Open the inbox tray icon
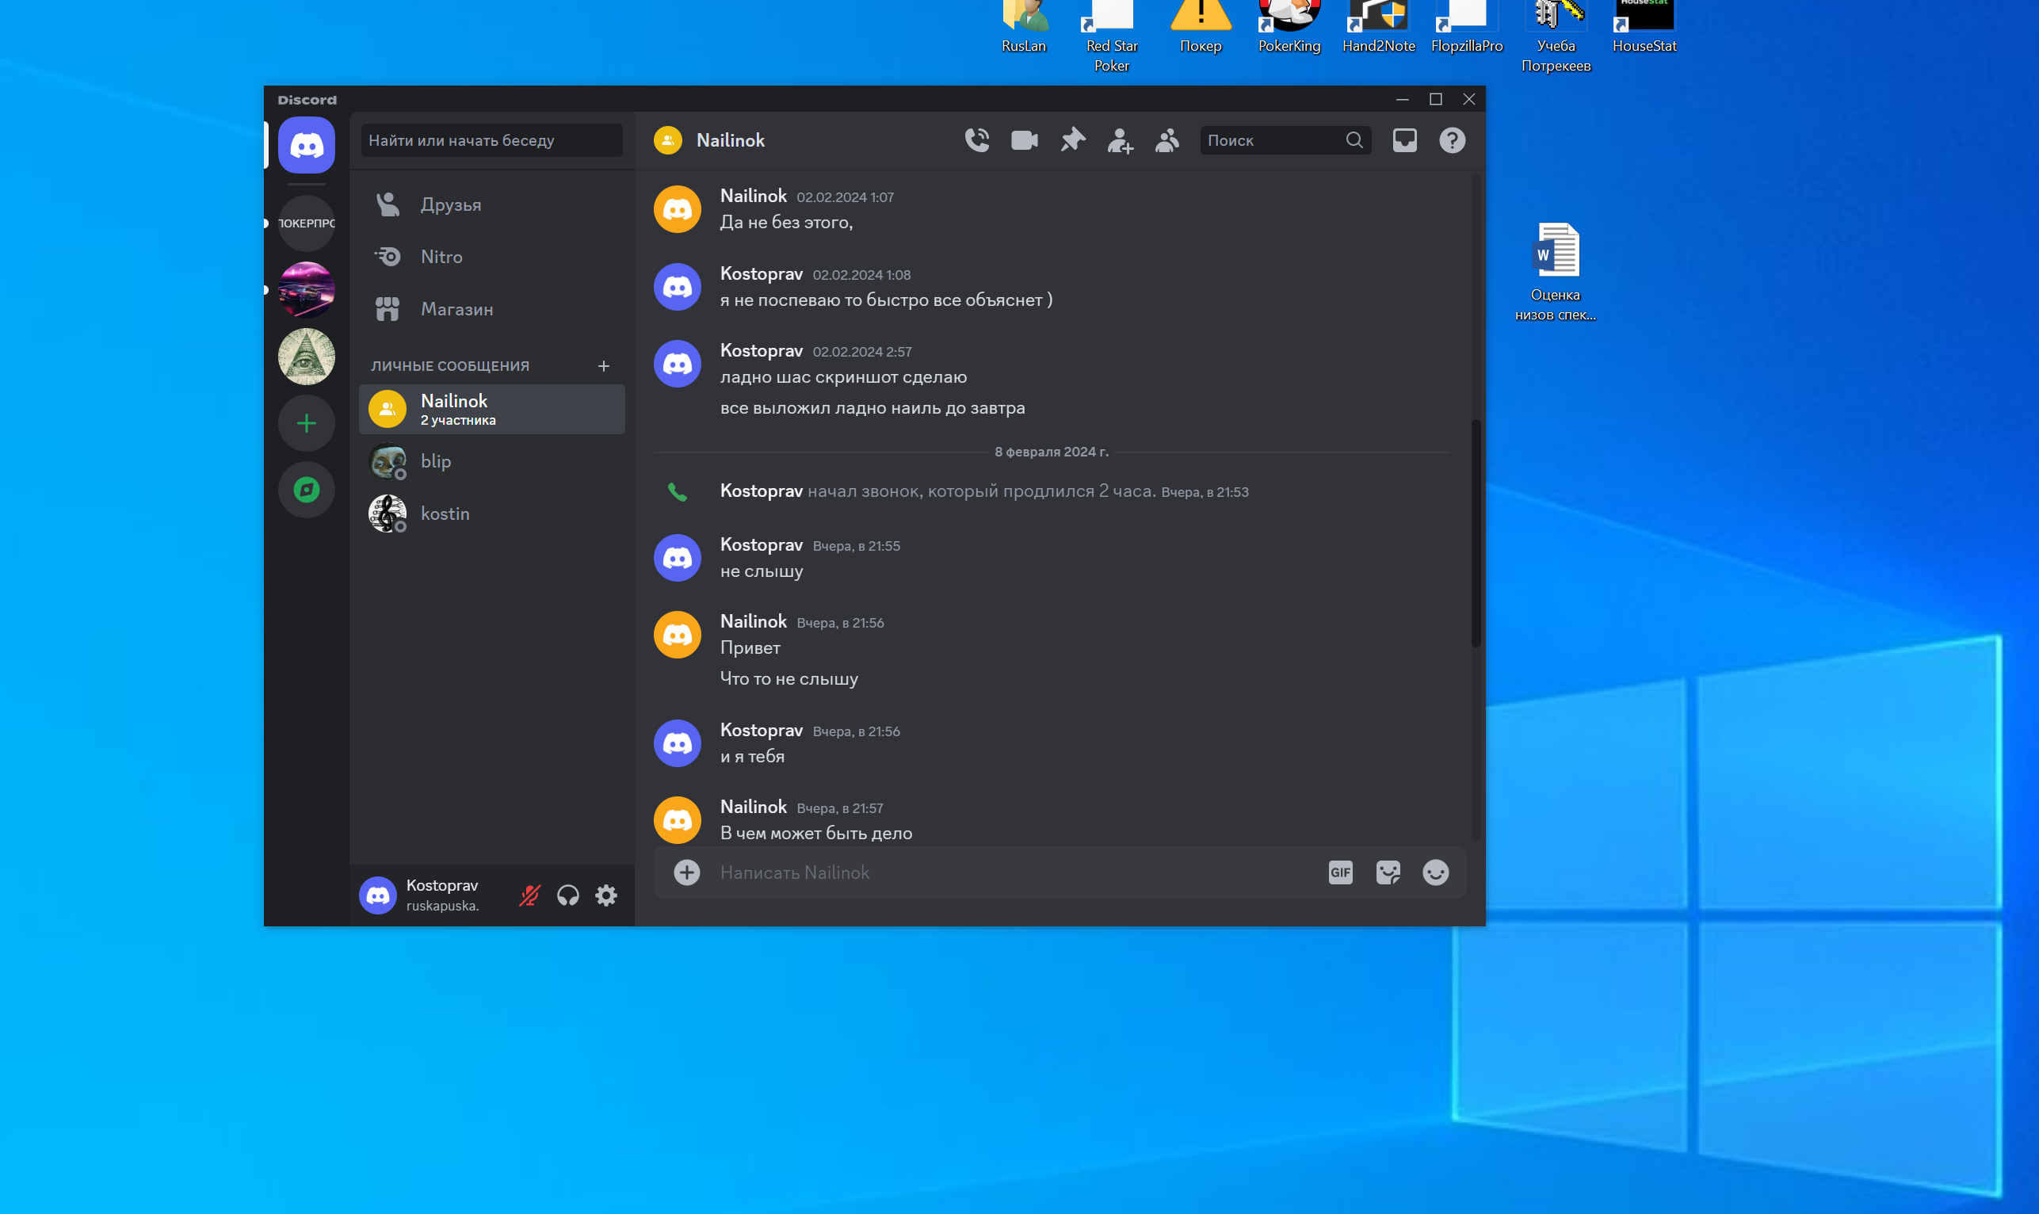The image size is (2039, 1214). coord(1404,141)
